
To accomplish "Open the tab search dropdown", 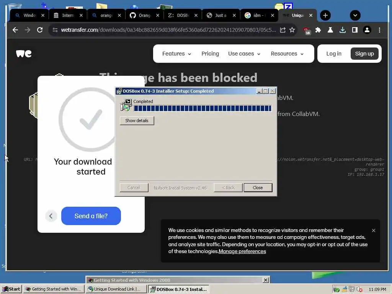I will pyautogui.click(x=355, y=15).
